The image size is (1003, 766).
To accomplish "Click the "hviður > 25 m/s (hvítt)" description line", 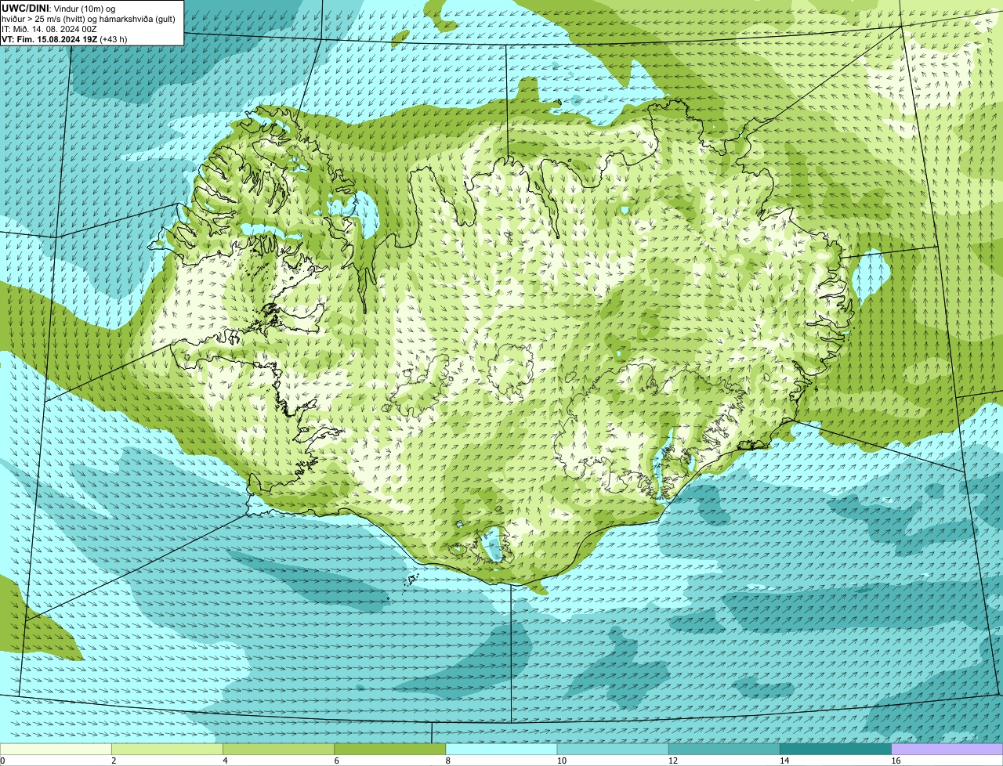I will tap(89, 18).
